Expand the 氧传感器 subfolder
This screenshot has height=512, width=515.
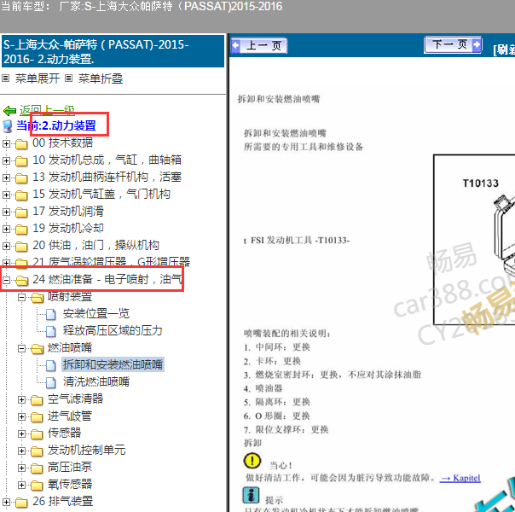point(21,486)
